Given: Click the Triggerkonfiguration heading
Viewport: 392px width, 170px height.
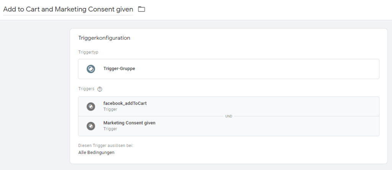Looking at the screenshot, I should click(x=104, y=38).
